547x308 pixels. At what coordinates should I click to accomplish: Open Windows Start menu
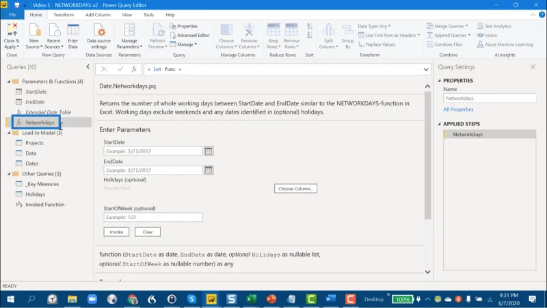pos(10,299)
